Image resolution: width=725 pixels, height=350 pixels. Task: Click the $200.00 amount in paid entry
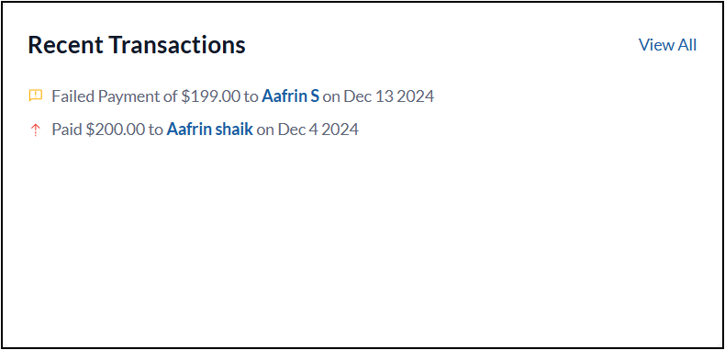point(116,130)
